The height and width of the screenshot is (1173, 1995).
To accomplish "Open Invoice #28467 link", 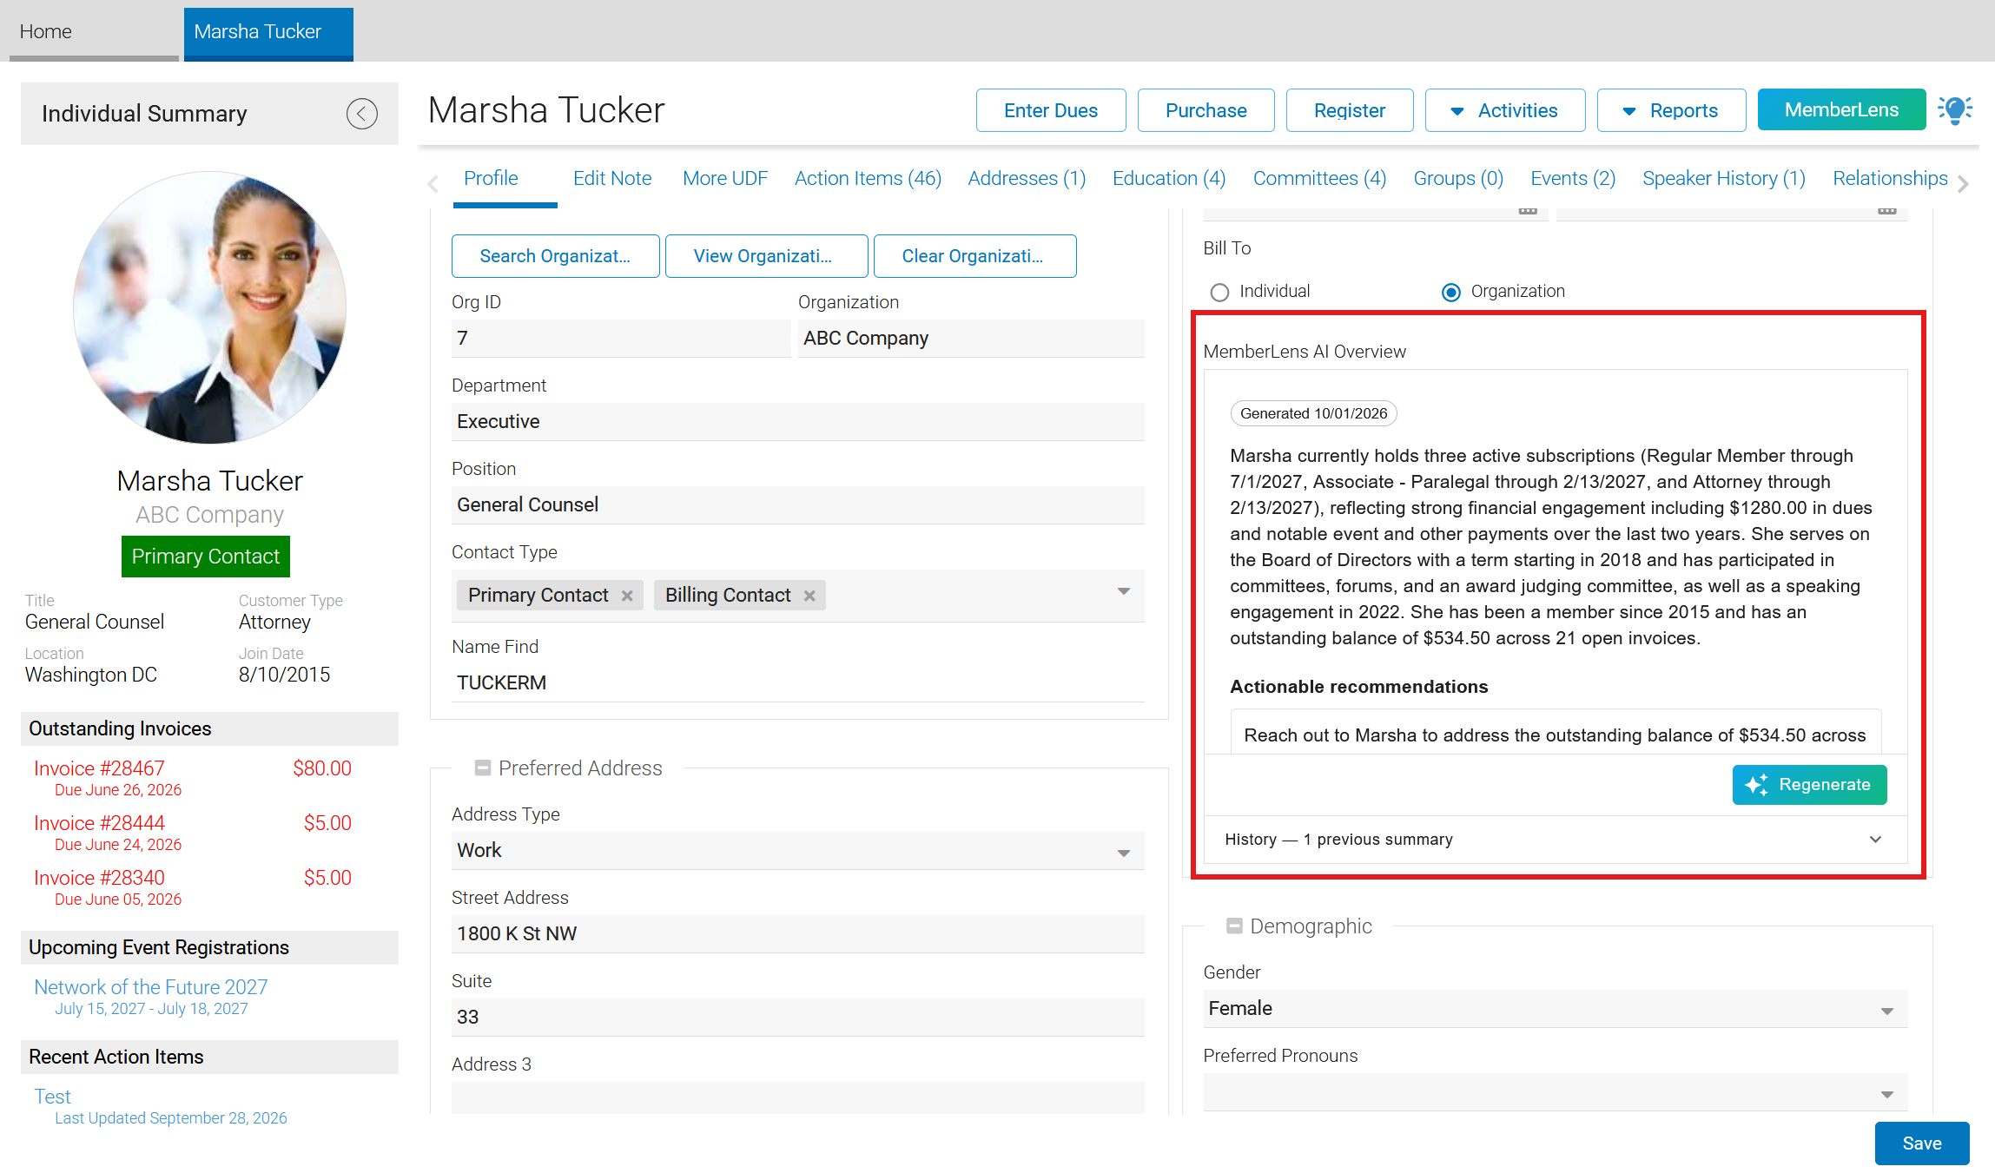I will (x=99, y=768).
